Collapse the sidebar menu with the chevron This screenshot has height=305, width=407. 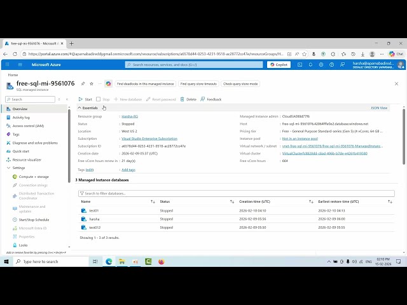pos(67,99)
